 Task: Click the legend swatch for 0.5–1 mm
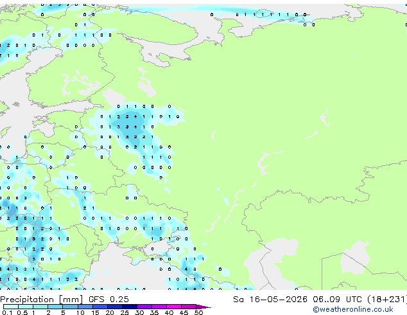pos(26,307)
